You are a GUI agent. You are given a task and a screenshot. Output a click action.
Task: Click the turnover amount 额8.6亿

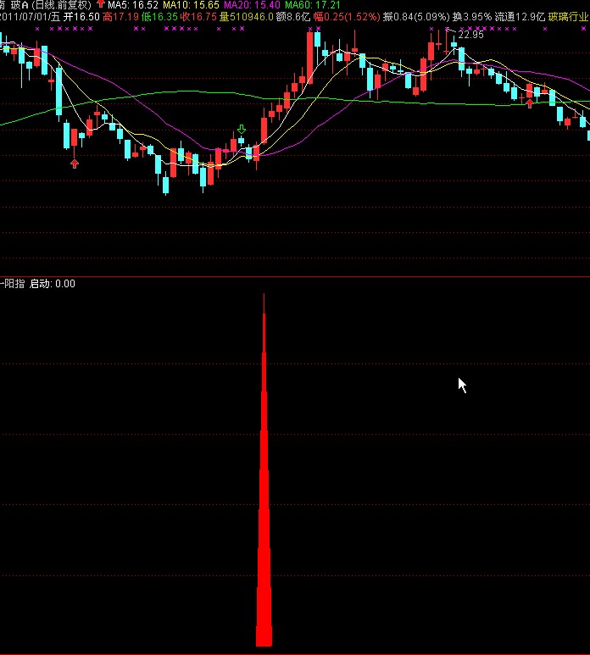pos(293,17)
